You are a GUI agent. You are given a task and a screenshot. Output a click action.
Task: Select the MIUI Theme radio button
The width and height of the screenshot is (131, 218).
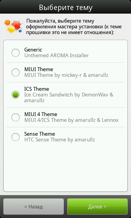16,72
